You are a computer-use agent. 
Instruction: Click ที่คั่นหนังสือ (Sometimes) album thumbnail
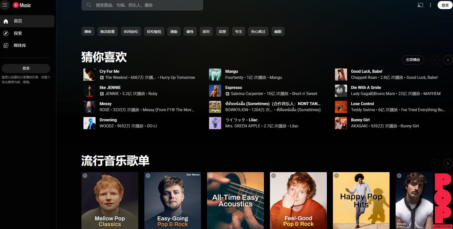215,107
